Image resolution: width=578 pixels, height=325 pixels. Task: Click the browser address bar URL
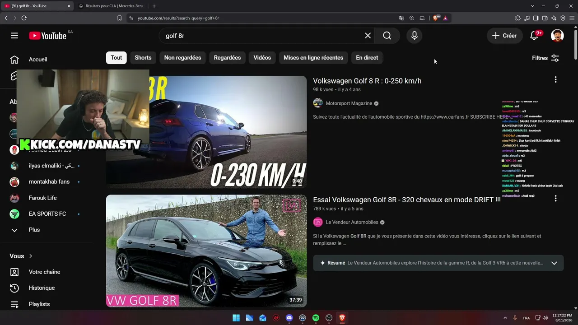pyautogui.click(x=178, y=18)
